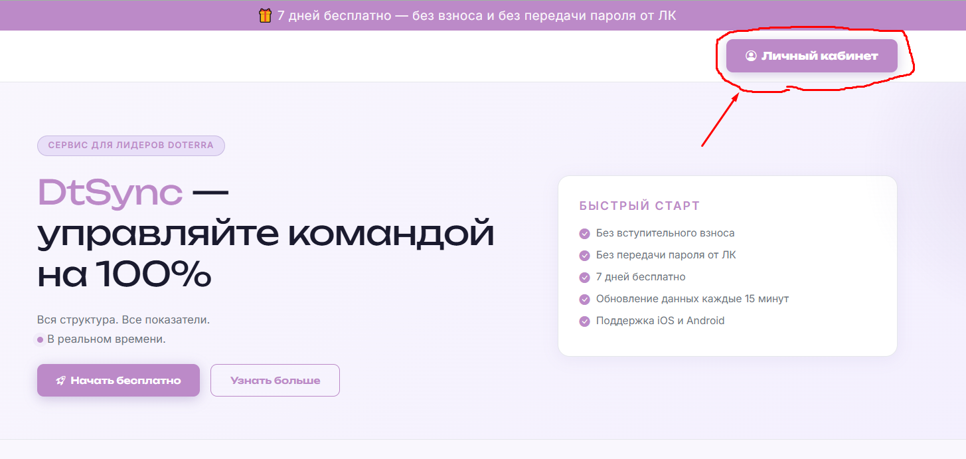Click the user icon in Личный кабинет
Screen dimensions: 966x459
(751, 56)
